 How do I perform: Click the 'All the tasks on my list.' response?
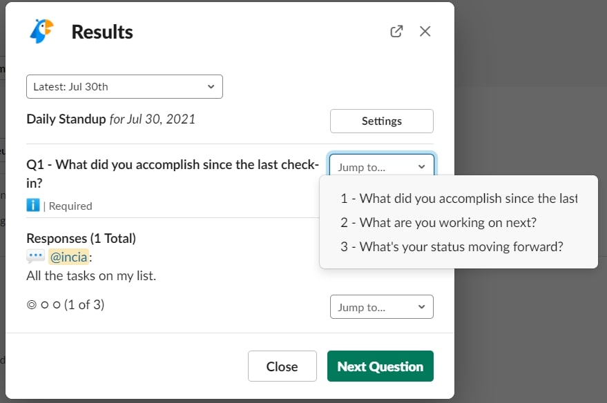[91, 276]
